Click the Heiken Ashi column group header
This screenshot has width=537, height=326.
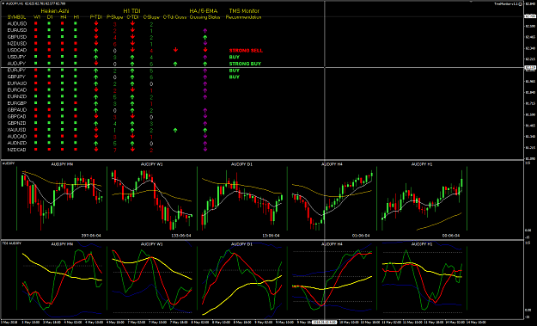click(55, 11)
